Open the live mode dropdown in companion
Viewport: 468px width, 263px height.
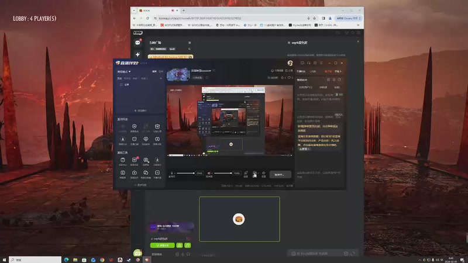124,71
